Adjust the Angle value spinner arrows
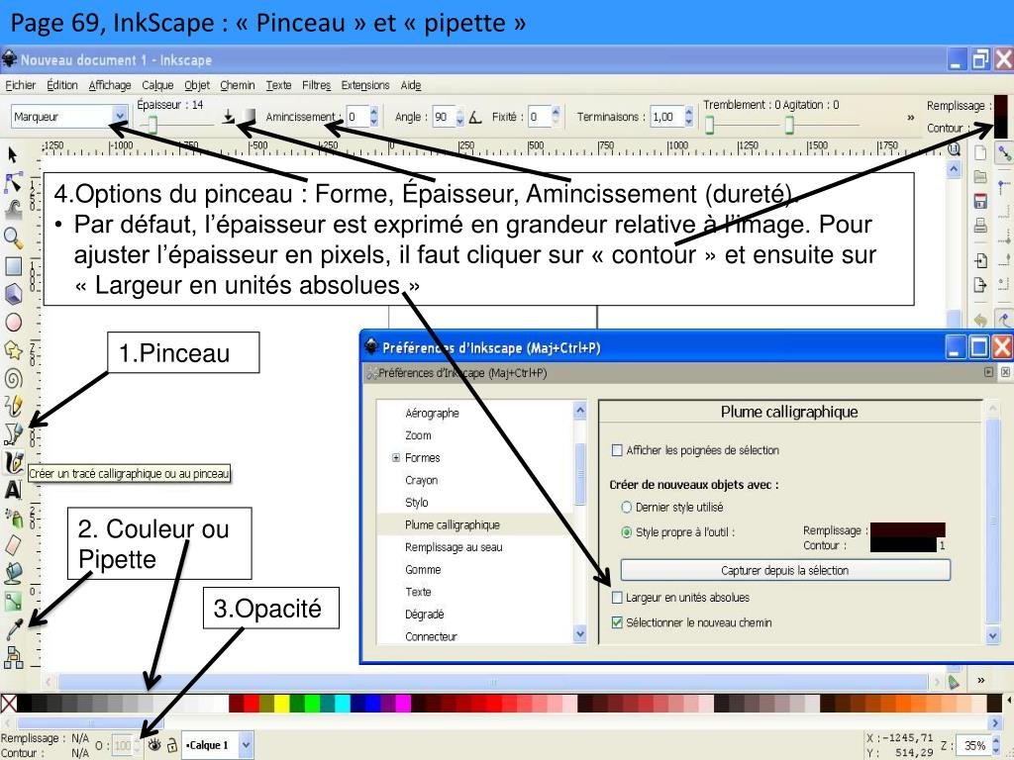The height and width of the screenshot is (760, 1014). (459, 117)
